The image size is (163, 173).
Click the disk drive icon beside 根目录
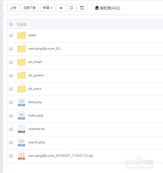[x=97, y=8]
